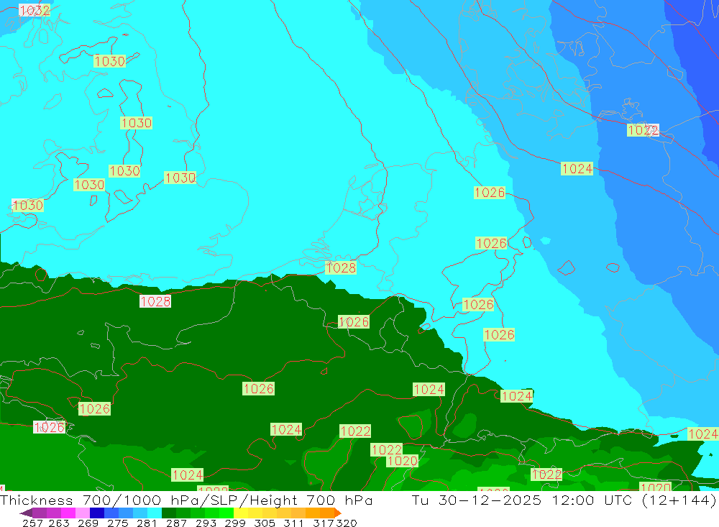Image resolution: width=719 pixels, height=527 pixels.
Task: Select the light pink legend swatch
Action: click(83, 513)
